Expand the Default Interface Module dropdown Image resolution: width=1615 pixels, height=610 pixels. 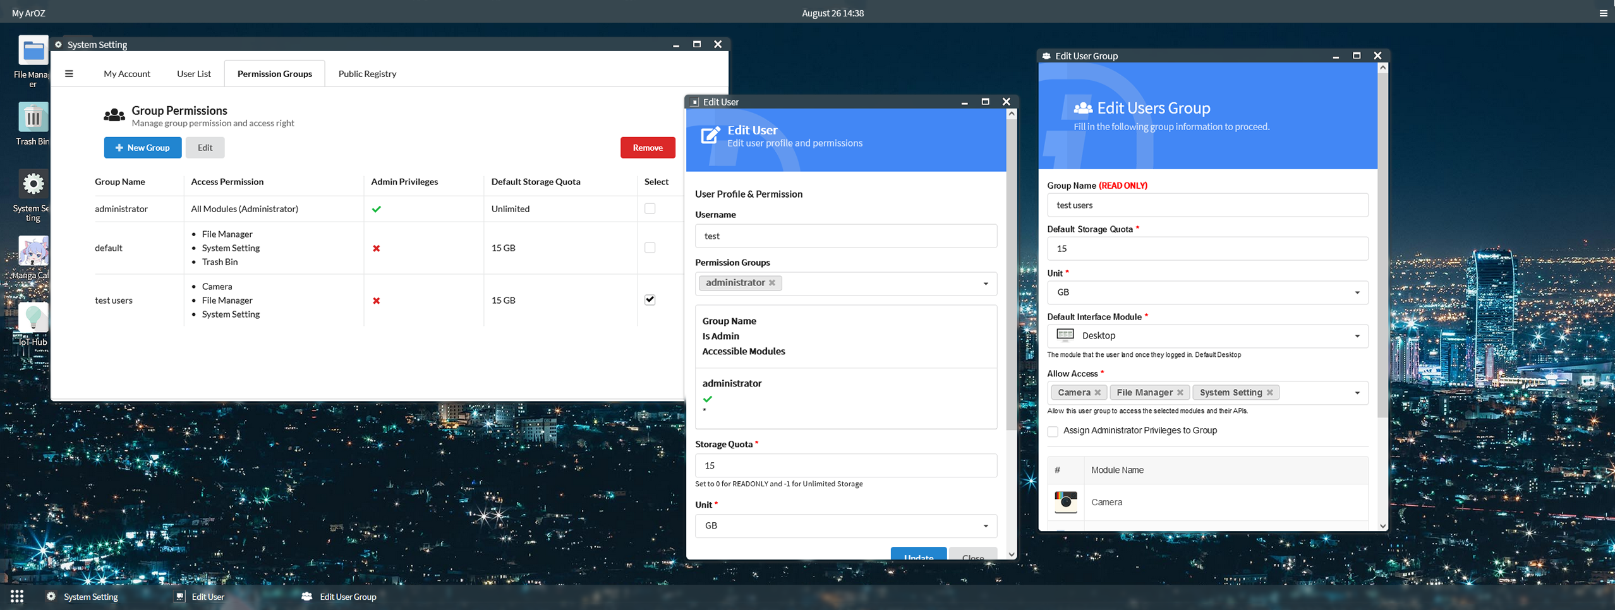click(1357, 336)
